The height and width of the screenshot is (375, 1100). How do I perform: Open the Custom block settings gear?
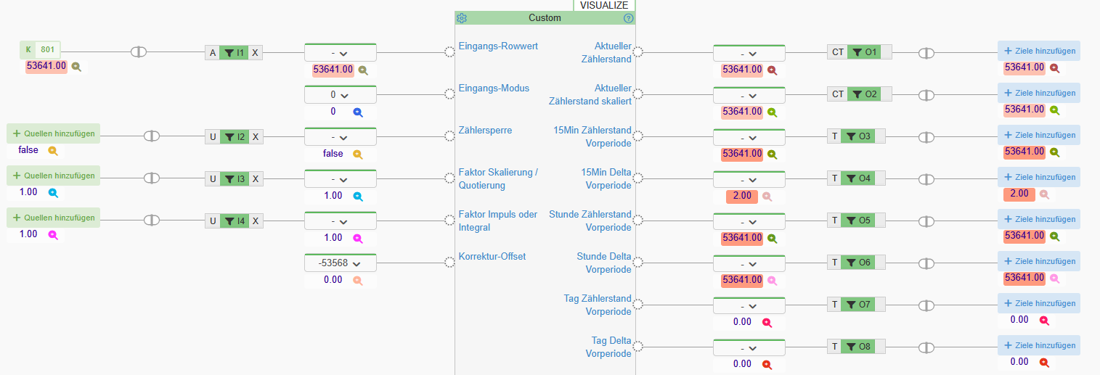tap(461, 18)
